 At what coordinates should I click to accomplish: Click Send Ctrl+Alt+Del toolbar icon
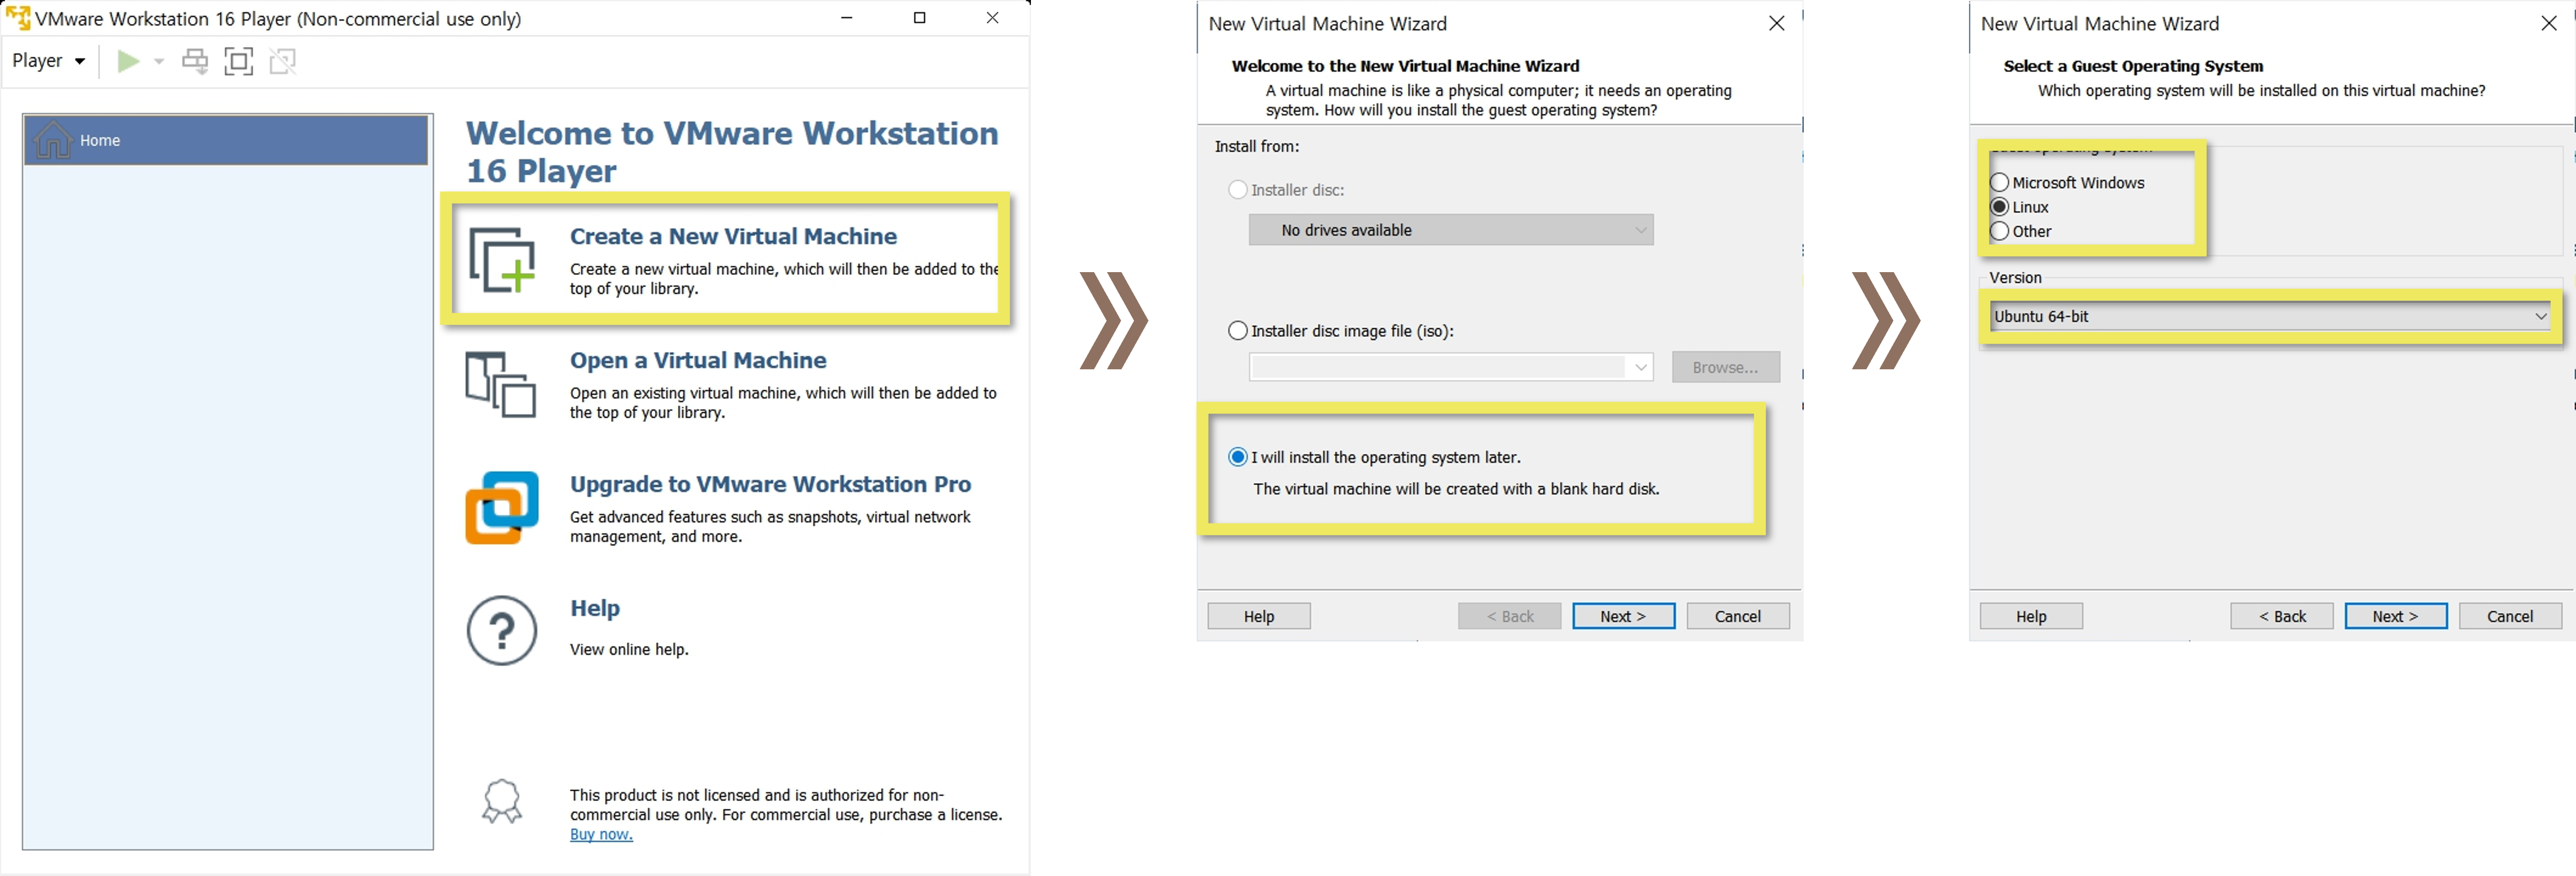coord(195,61)
